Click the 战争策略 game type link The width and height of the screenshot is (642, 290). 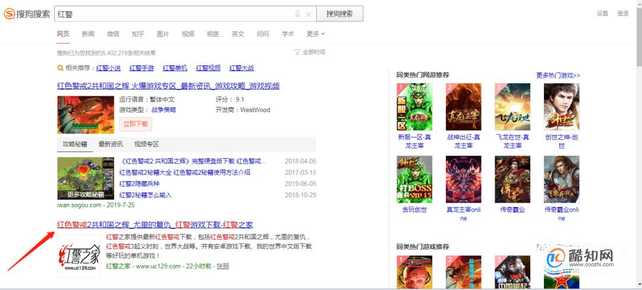(164, 109)
